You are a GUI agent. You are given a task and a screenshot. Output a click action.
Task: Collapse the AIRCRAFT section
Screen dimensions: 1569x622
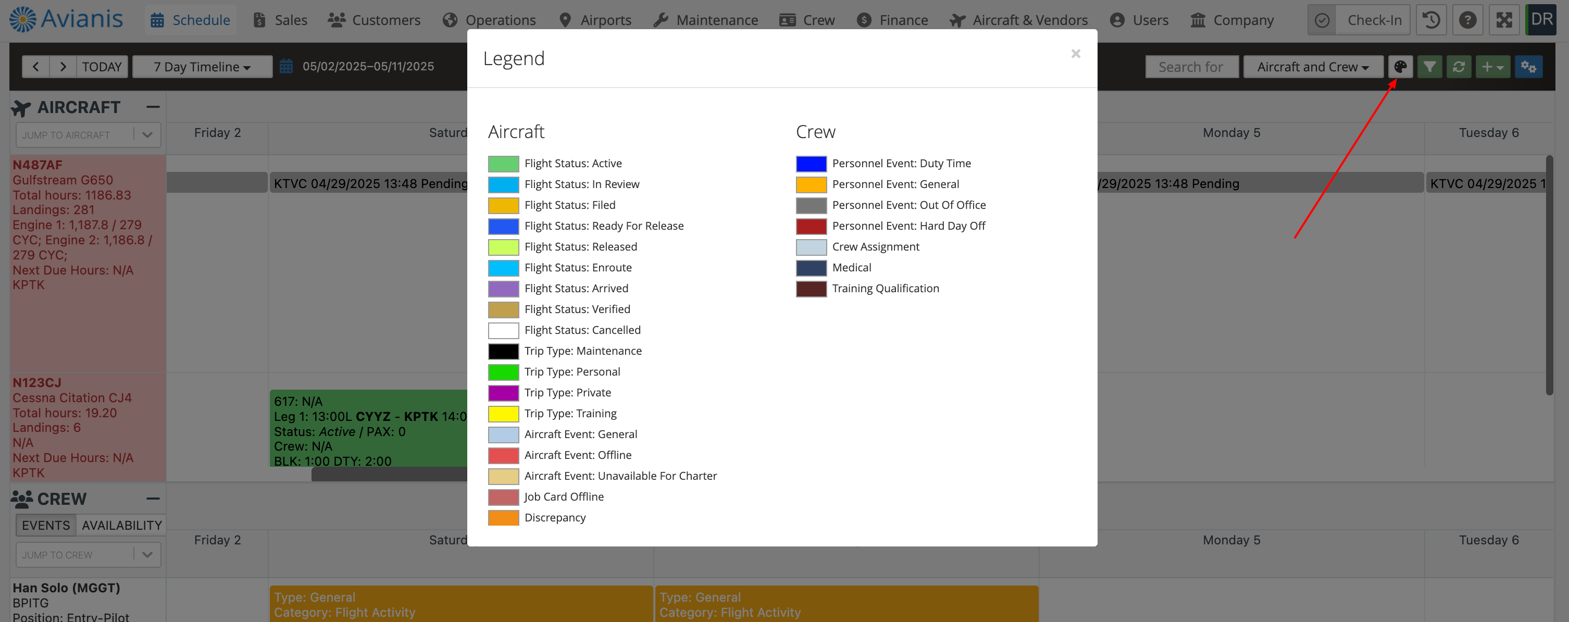pyautogui.click(x=153, y=107)
